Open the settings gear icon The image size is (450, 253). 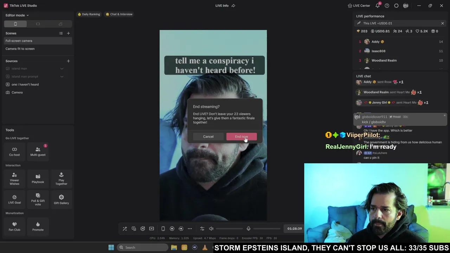397,6
